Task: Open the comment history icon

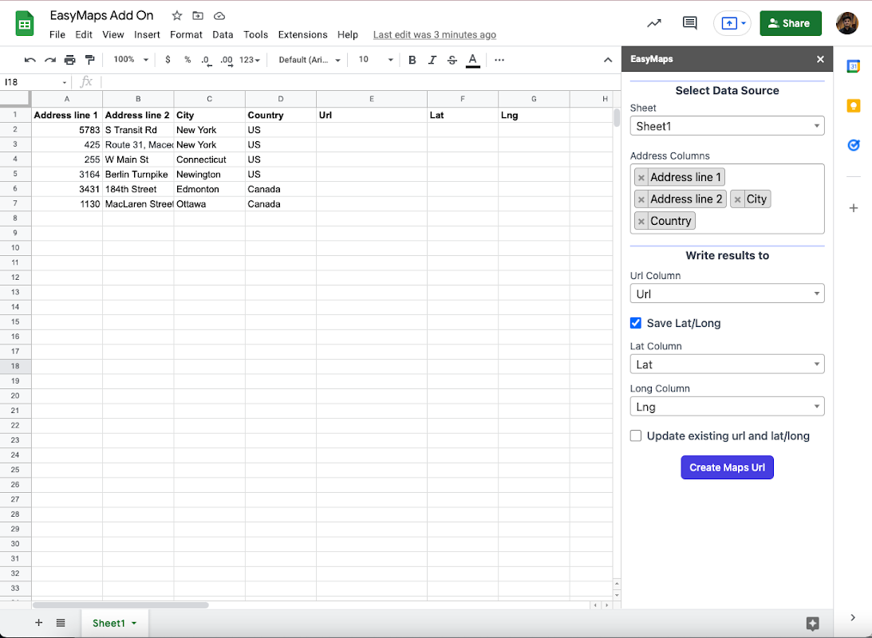Action: [689, 23]
